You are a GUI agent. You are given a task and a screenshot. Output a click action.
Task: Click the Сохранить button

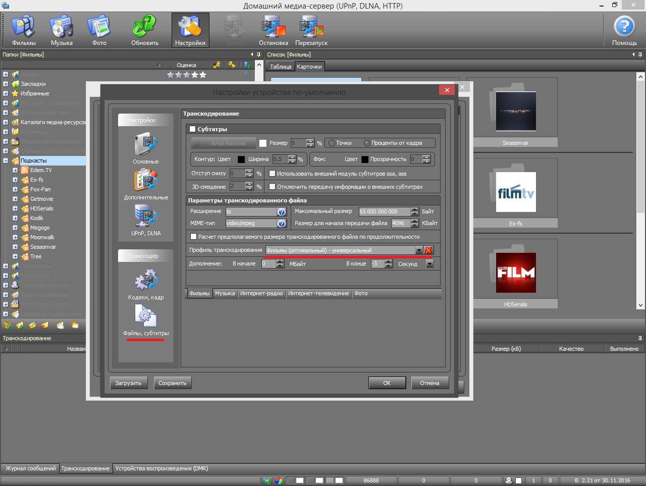(173, 383)
